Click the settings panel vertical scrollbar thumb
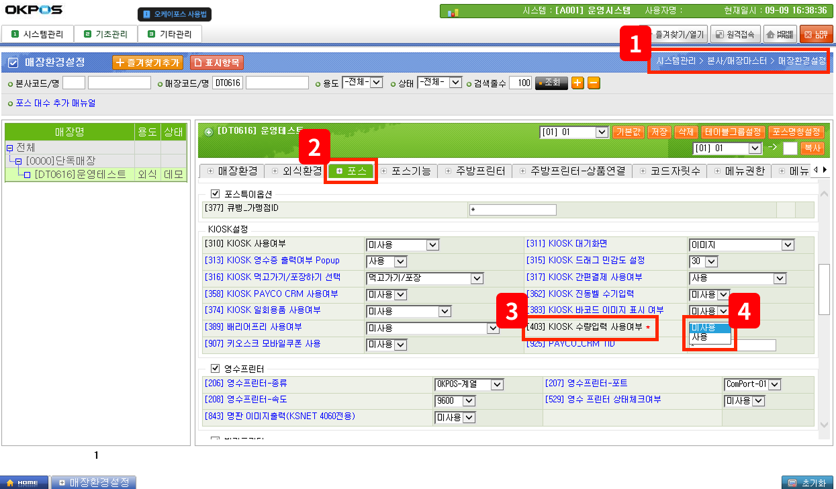This screenshot has height=489, width=836. pyautogui.click(x=824, y=289)
